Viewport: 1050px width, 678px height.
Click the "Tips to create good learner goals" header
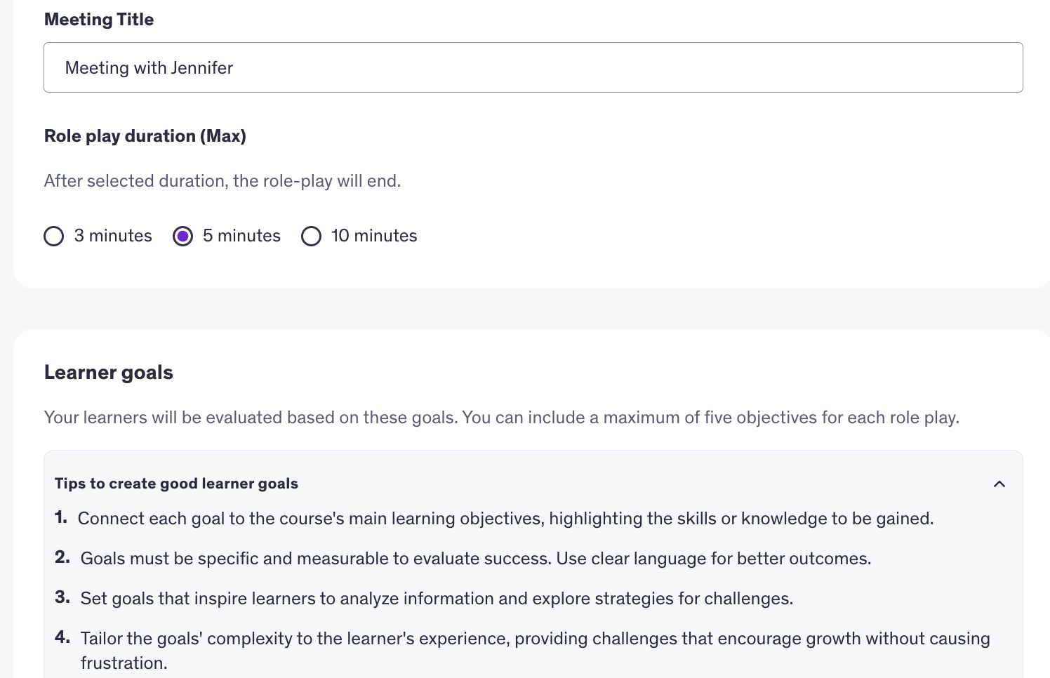click(x=176, y=484)
